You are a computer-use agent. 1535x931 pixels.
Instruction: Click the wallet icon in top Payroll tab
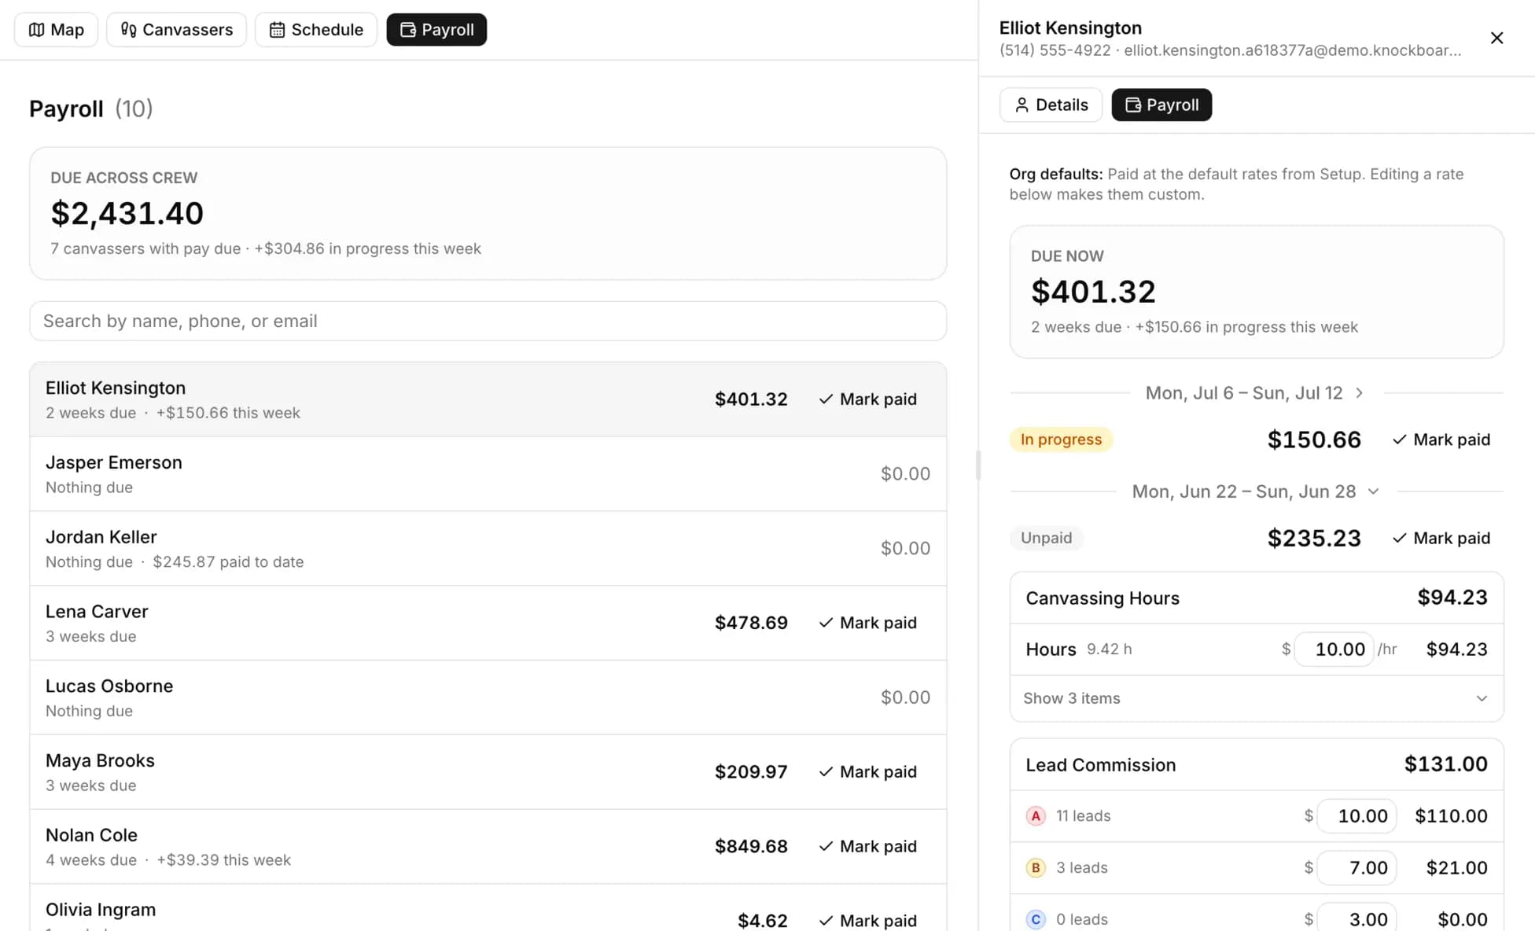coord(407,30)
